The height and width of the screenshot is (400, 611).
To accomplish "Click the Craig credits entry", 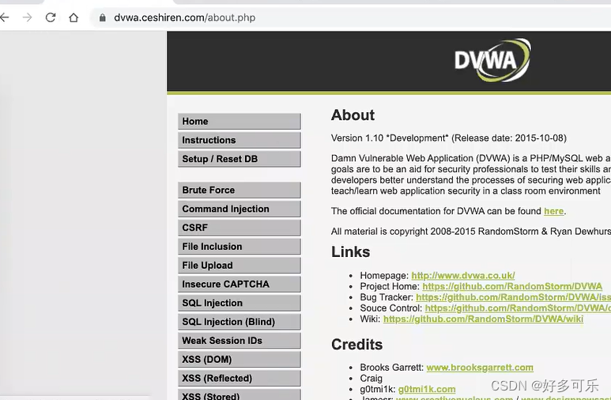I will click(x=371, y=378).
